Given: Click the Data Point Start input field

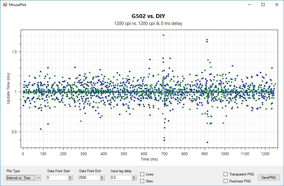Looking at the screenshot, I should point(57,178).
